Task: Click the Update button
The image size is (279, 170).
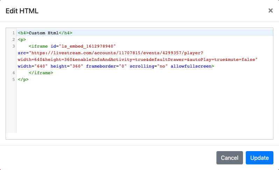Action: [x=259, y=158]
